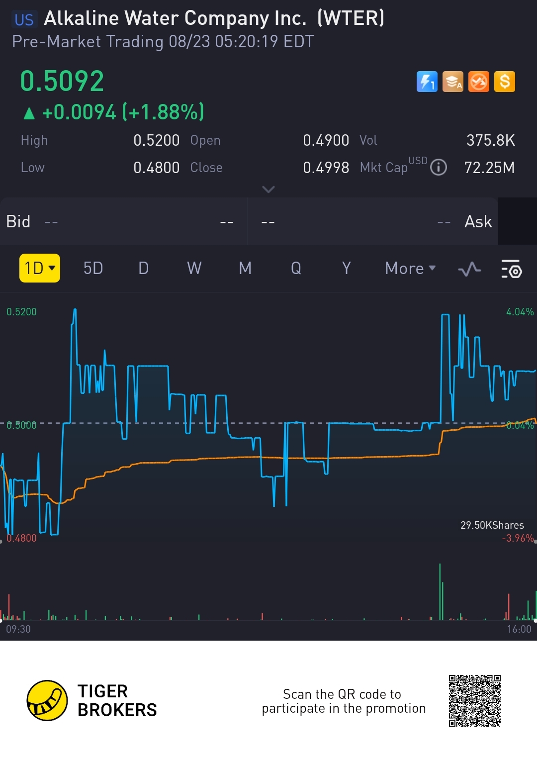Tap the Alkaline Water Company Inc. title
This screenshot has height=761, width=537.
(214, 18)
